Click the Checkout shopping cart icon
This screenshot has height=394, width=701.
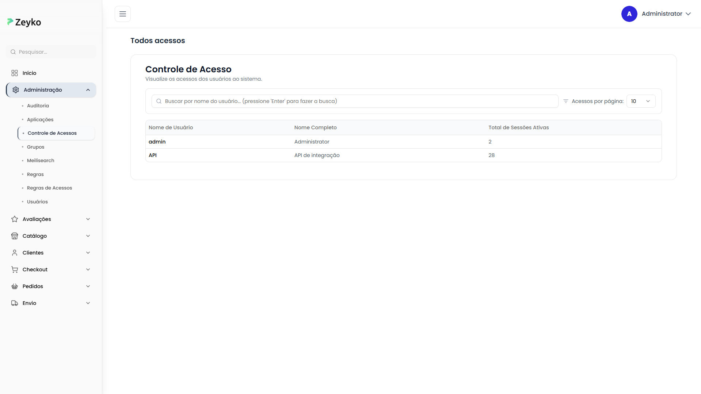(15, 269)
